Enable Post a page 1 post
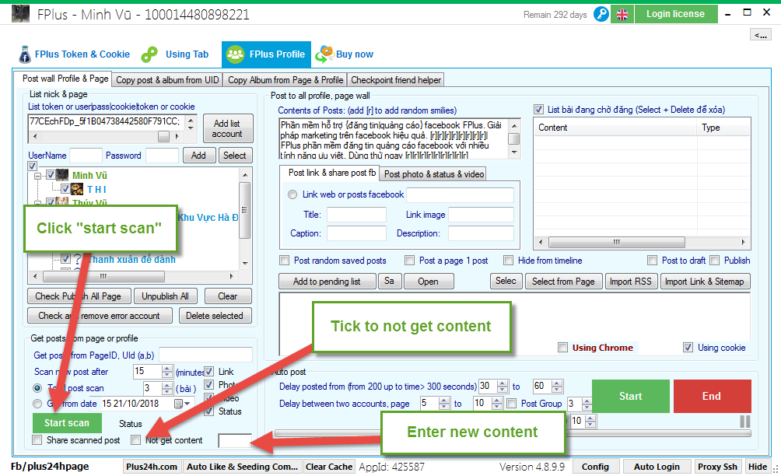Screen dimensions: 781x476 [x=409, y=260]
